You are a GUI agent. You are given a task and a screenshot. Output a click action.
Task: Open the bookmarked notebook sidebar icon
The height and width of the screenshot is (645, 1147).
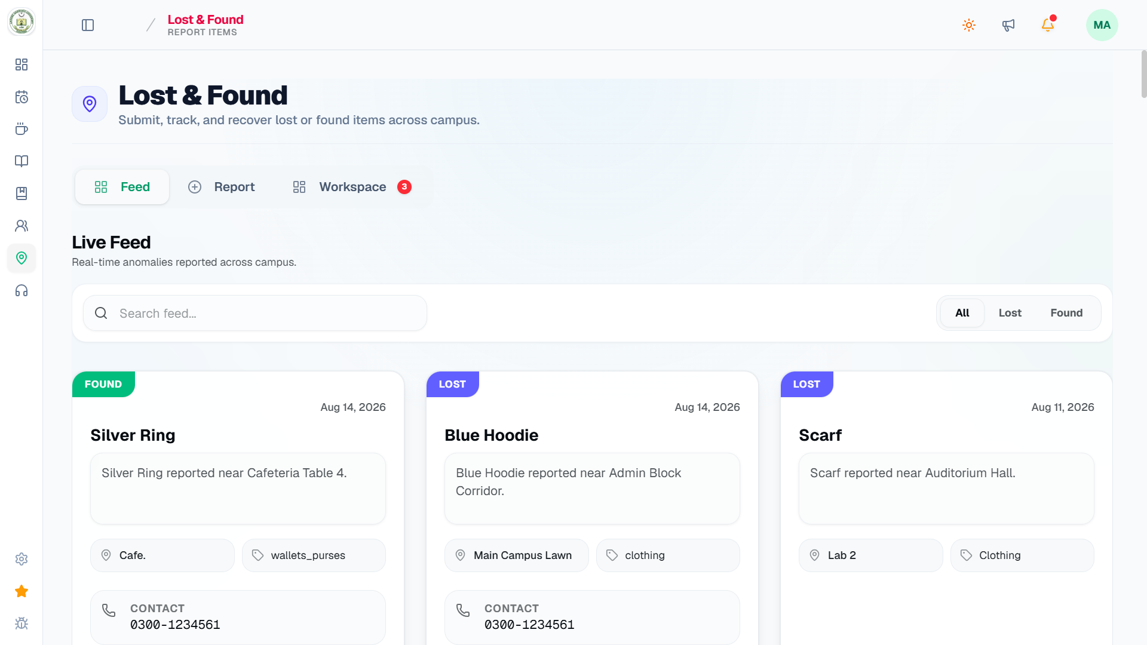[22, 193]
